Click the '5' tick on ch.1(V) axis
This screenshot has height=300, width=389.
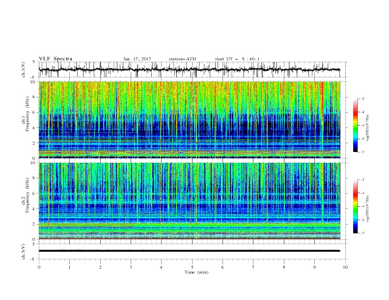34,62
